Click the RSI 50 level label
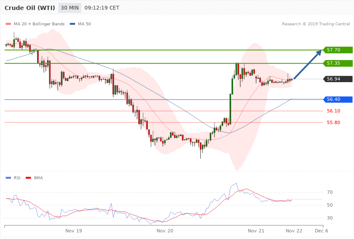The image size is (354, 239). 330,205
